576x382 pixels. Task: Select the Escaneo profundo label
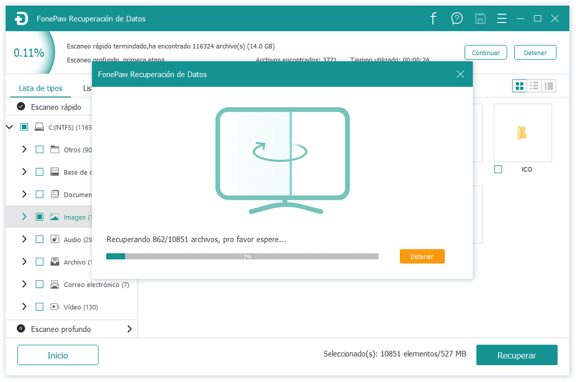pos(61,329)
